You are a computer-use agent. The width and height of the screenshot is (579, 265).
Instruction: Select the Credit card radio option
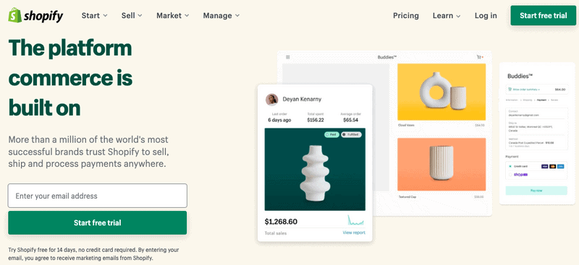point(510,166)
